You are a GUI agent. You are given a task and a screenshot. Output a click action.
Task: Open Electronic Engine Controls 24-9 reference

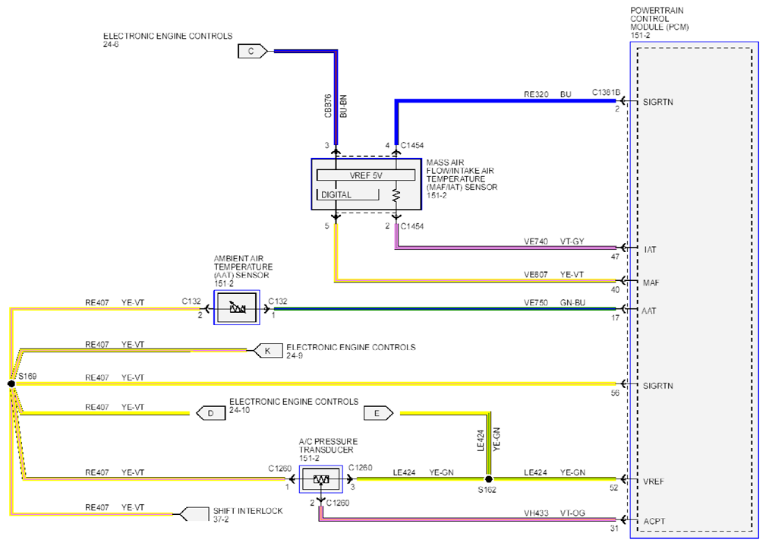click(x=351, y=351)
